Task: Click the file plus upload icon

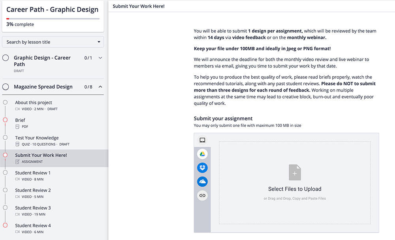Action: (295, 173)
